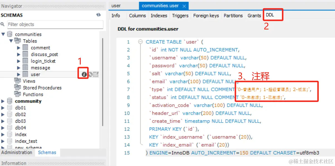This screenshot has height=166, width=335.
Task: Click the community database icon
Action: click(10, 101)
